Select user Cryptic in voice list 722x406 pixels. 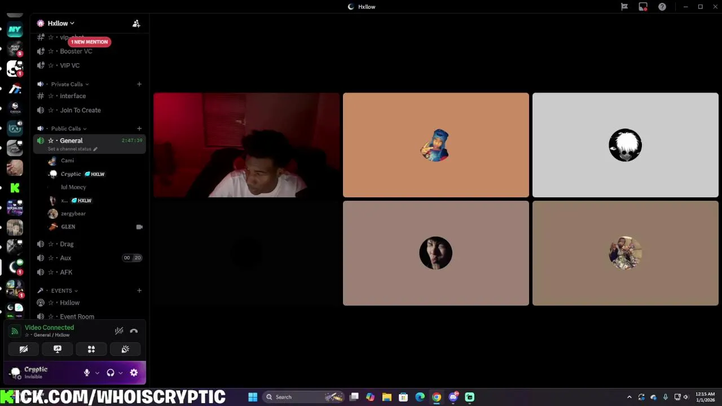(71, 174)
